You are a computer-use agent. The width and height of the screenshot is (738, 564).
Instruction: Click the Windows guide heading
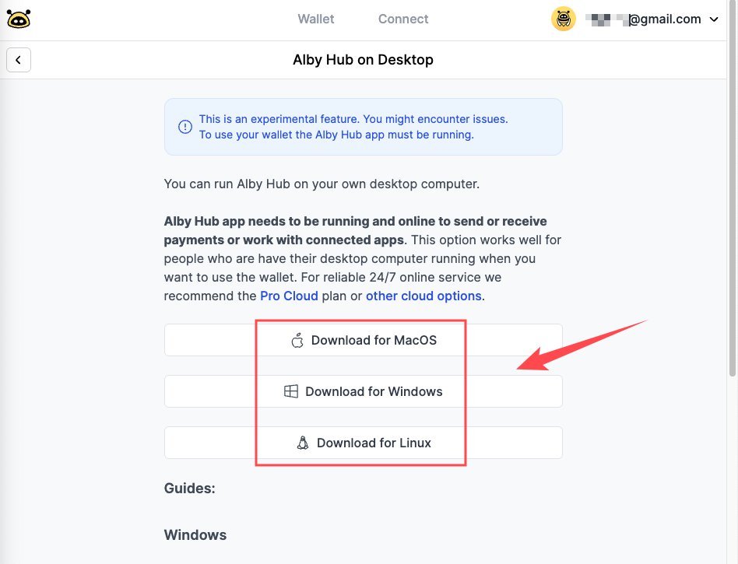coord(195,535)
